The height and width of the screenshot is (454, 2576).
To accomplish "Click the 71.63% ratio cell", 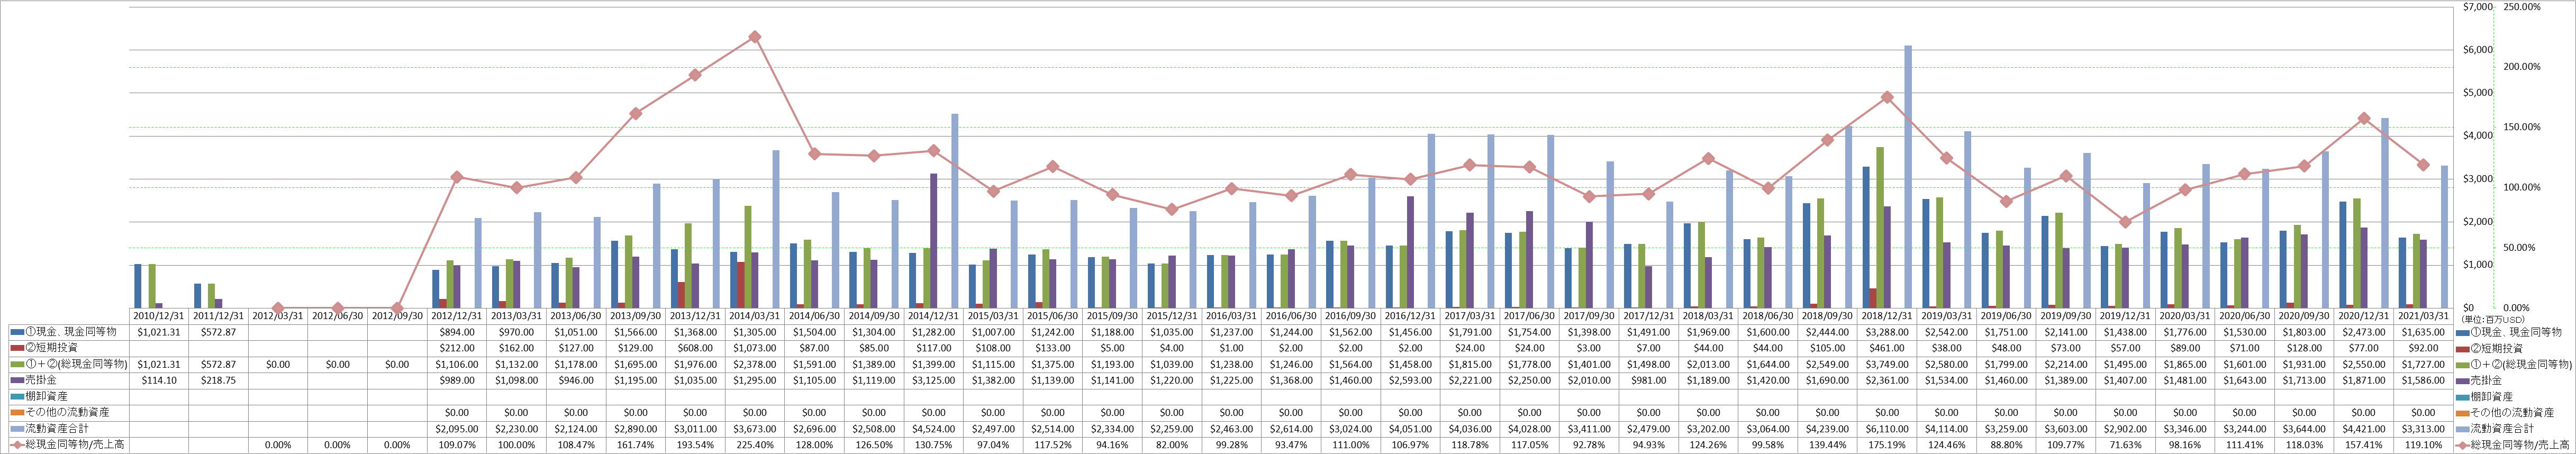I will (2125, 444).
